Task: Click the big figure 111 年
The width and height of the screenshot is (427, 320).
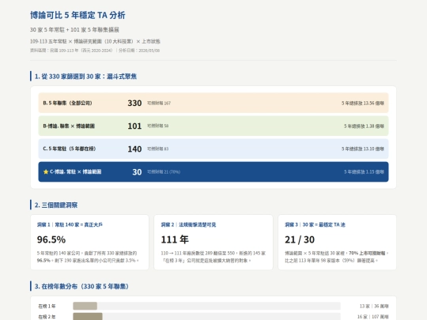Action: [175, 239]
